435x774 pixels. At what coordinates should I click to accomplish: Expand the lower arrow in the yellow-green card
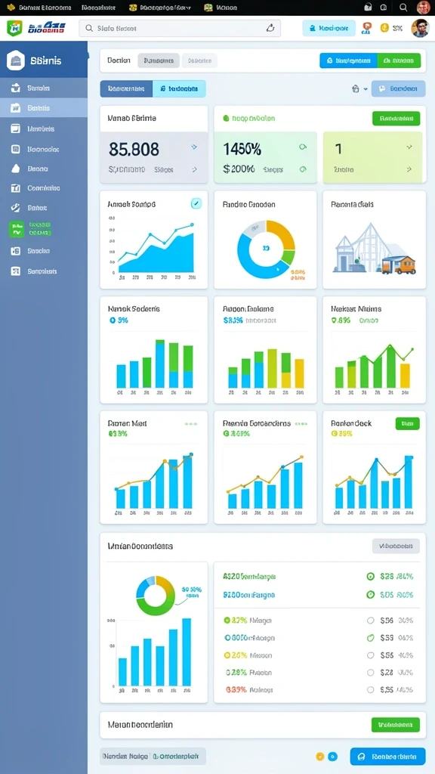[409, 169]
